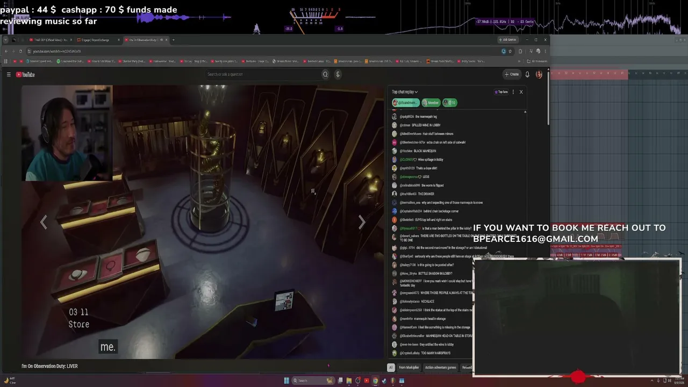Click the video's next arrow overlay
Screen dimensions: 688x387
(x=362, y=222)
